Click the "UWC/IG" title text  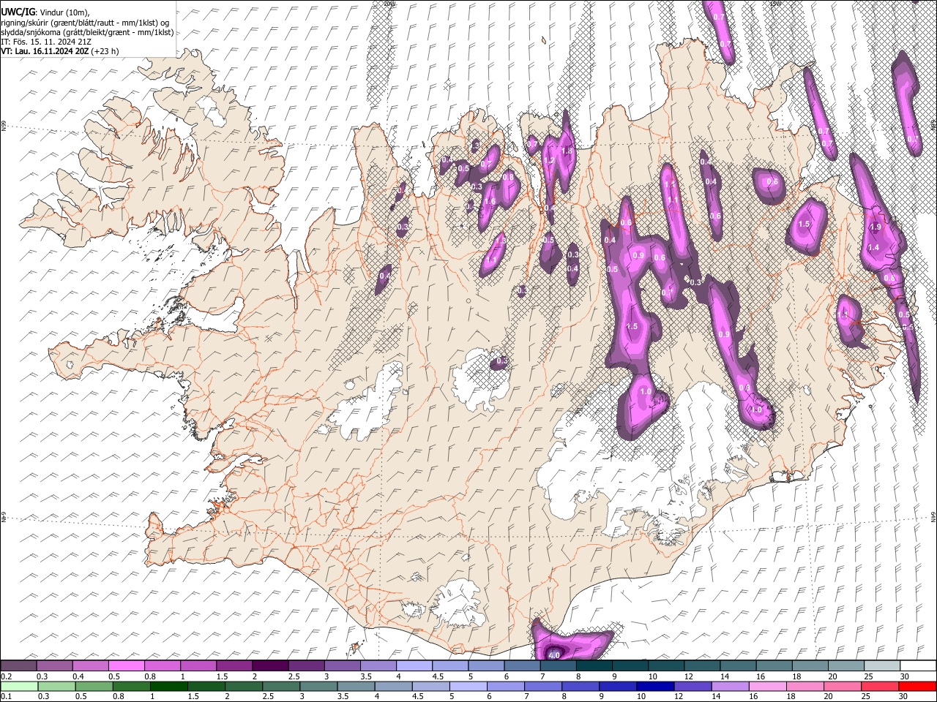tap(18, 12)
